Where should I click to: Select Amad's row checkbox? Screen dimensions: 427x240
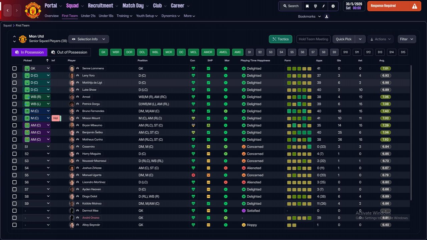14,97
